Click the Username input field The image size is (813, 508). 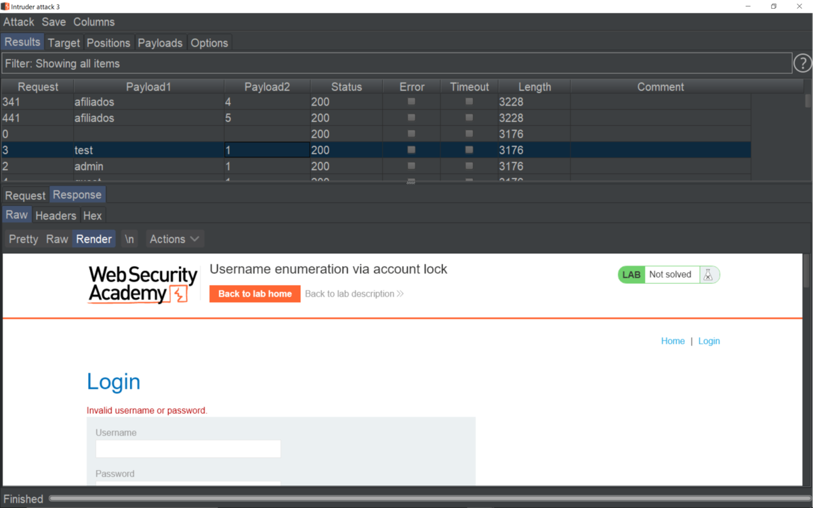(x=188, y=448)
